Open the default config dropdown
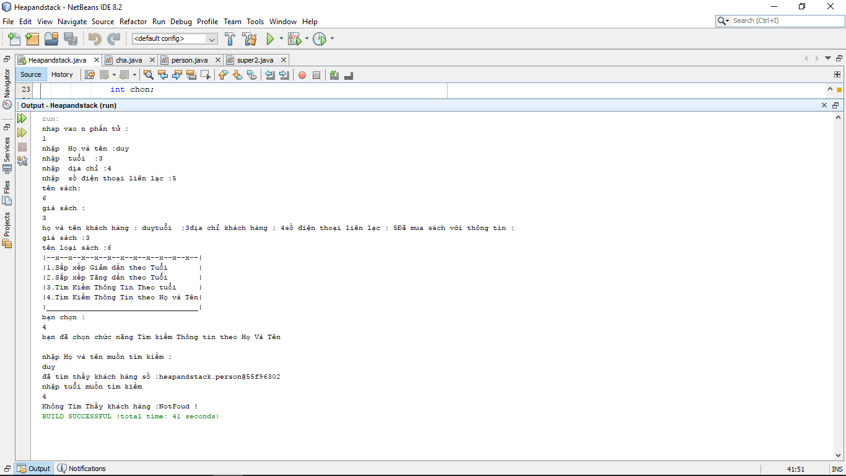 (x=175, y=39)
